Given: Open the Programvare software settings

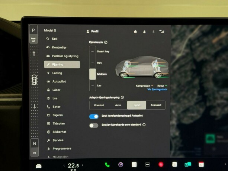Looking at the screenshot, I should 59,149.
